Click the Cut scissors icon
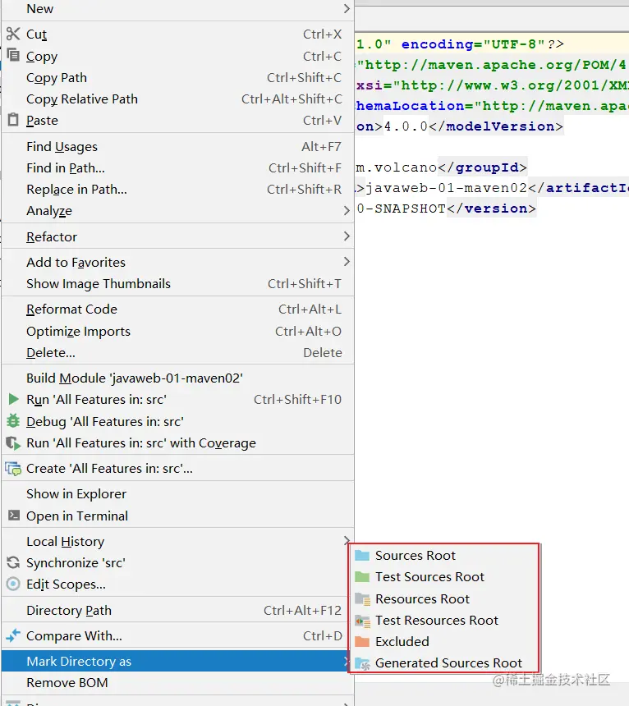 [x=13, y=34]
